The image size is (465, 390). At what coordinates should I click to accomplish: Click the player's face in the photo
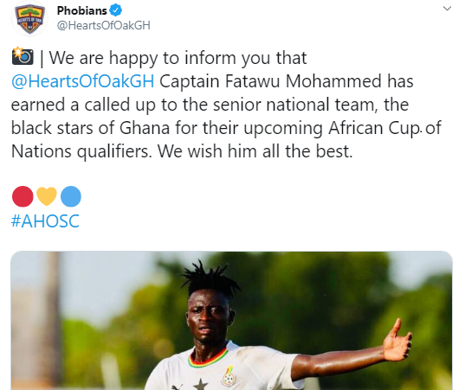[x=206, y=317]
